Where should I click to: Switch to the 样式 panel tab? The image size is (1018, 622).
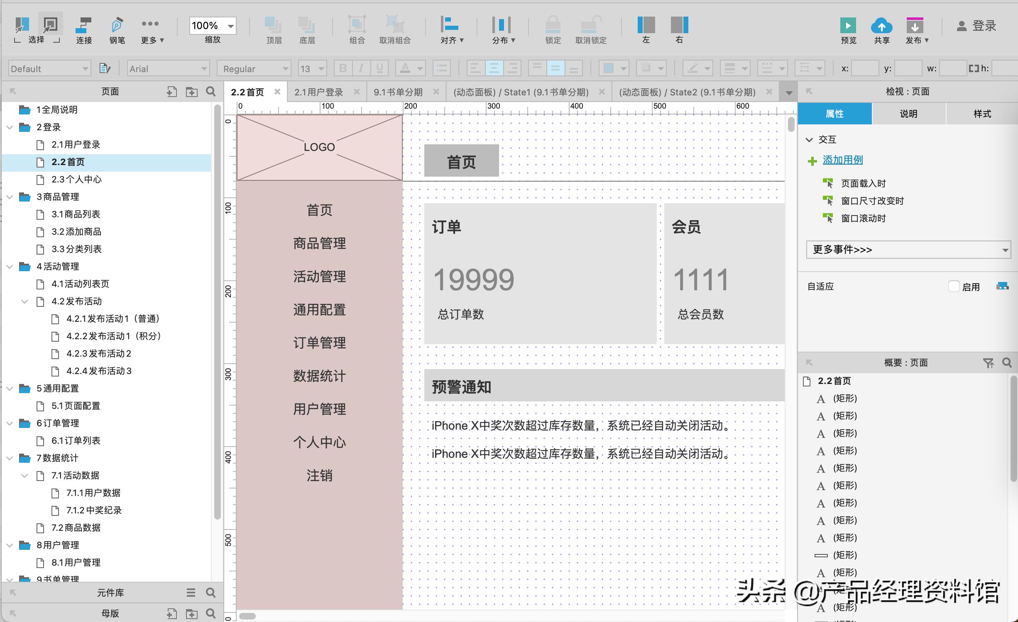point(981,113)
